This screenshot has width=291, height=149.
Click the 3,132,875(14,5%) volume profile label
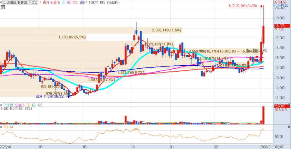[x=213, y=58]
